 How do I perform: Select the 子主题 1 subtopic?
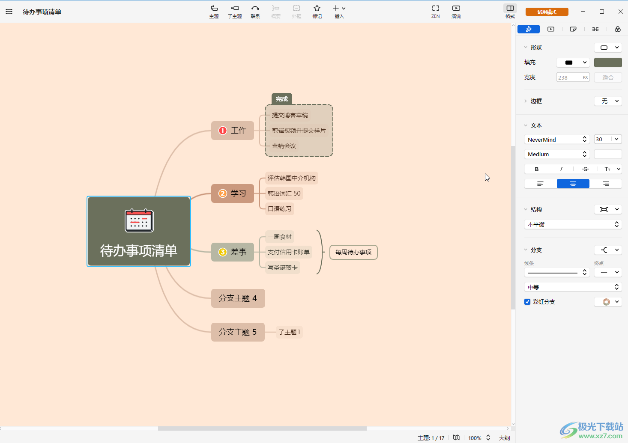click(289, 332)
